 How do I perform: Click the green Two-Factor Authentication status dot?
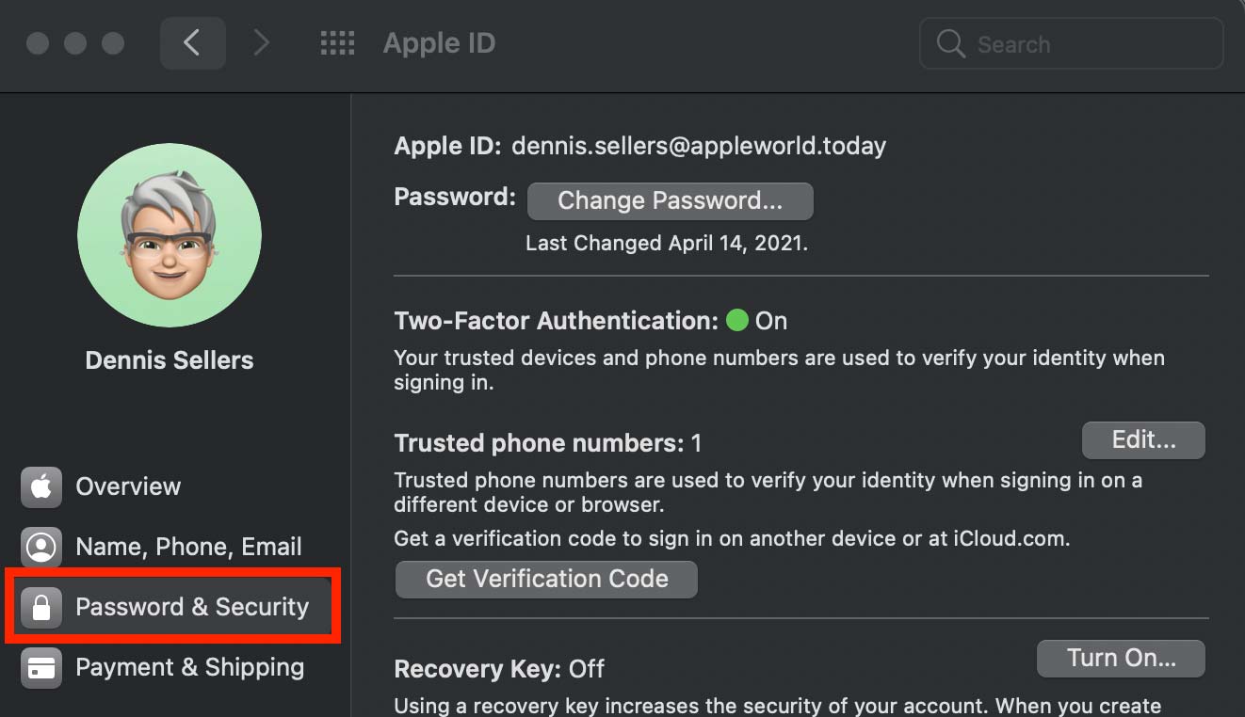[x=737, y=321]
